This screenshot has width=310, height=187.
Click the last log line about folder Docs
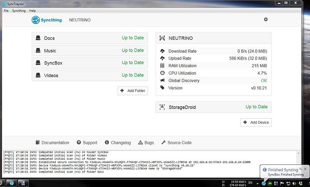(54, 172)
